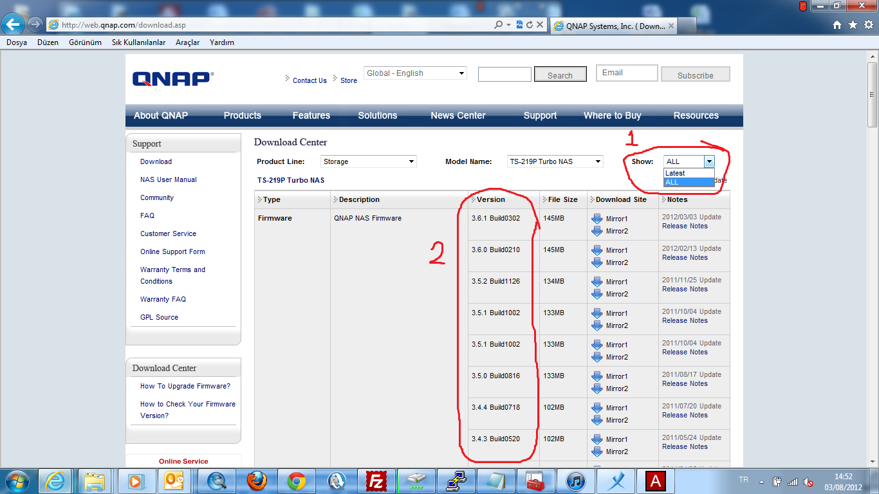Open address bar autocomplete dropdown arrow
The width and height of the screenshot is (879, 494).
tap(508, 25)
